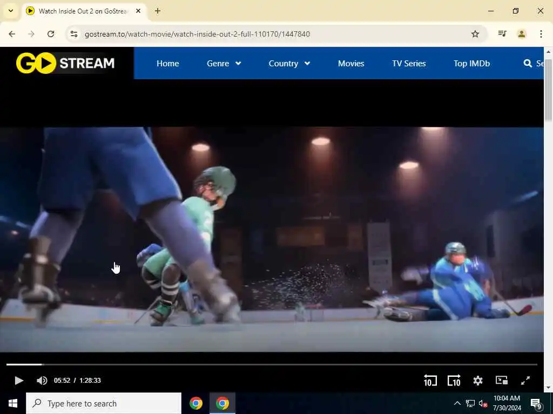The height and width of the screenshot is (414, 553).
Task: Play the video with the play button
Action: tap(19, 380)
